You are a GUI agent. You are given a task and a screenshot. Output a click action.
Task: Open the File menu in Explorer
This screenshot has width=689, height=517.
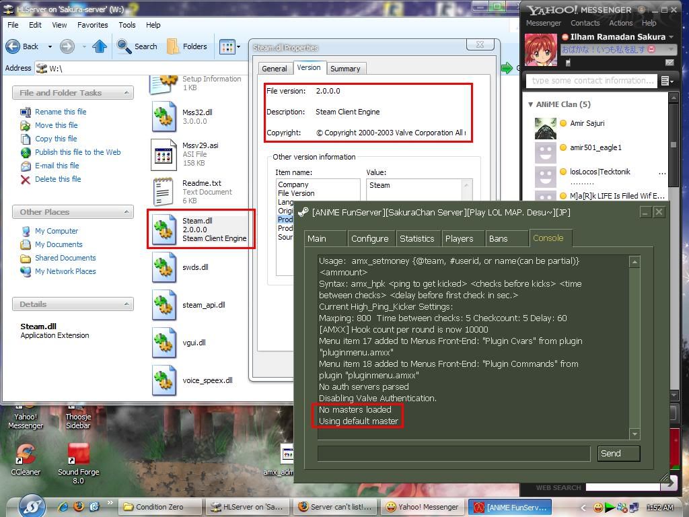pos(13,25)
